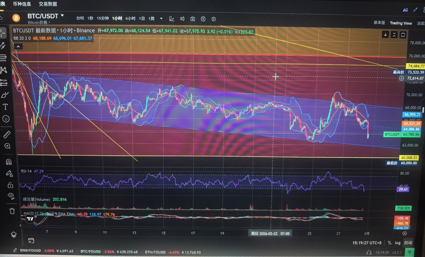
Task: Switch to the 币种信息 tab
Action: [x=22, y=4]
